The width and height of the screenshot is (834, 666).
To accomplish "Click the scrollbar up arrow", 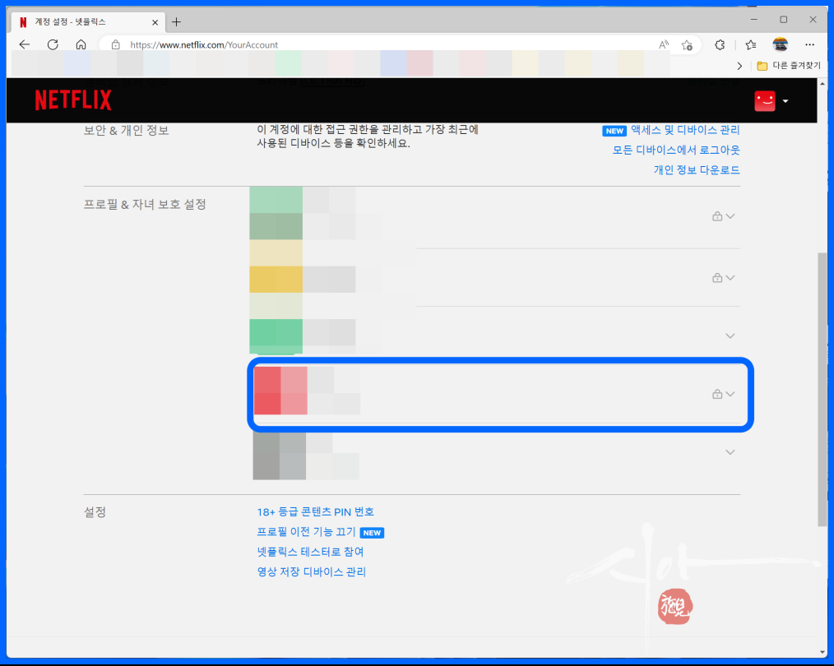I will click(x=822, y=84).
